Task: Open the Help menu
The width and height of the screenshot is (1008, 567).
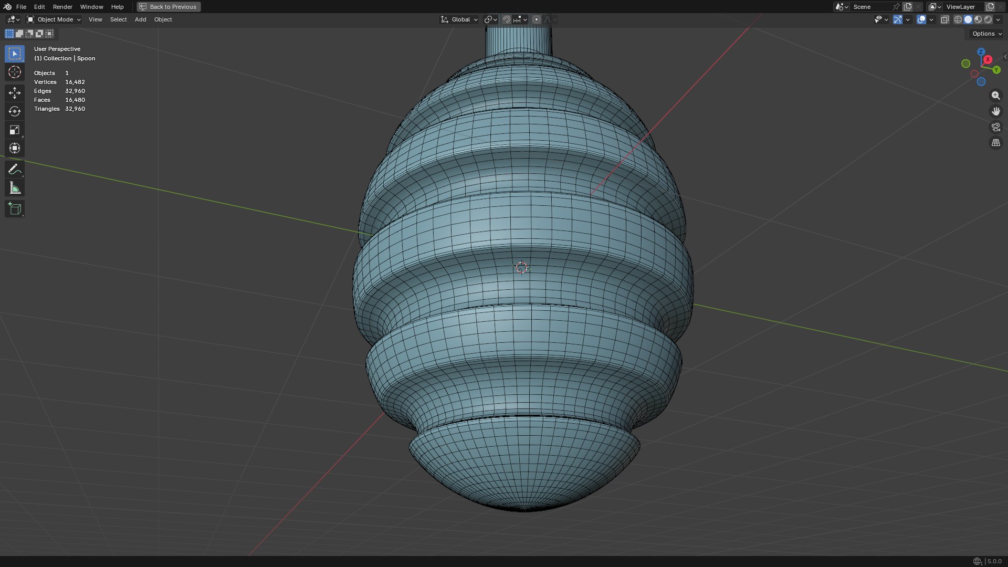Action: (117, 7)
